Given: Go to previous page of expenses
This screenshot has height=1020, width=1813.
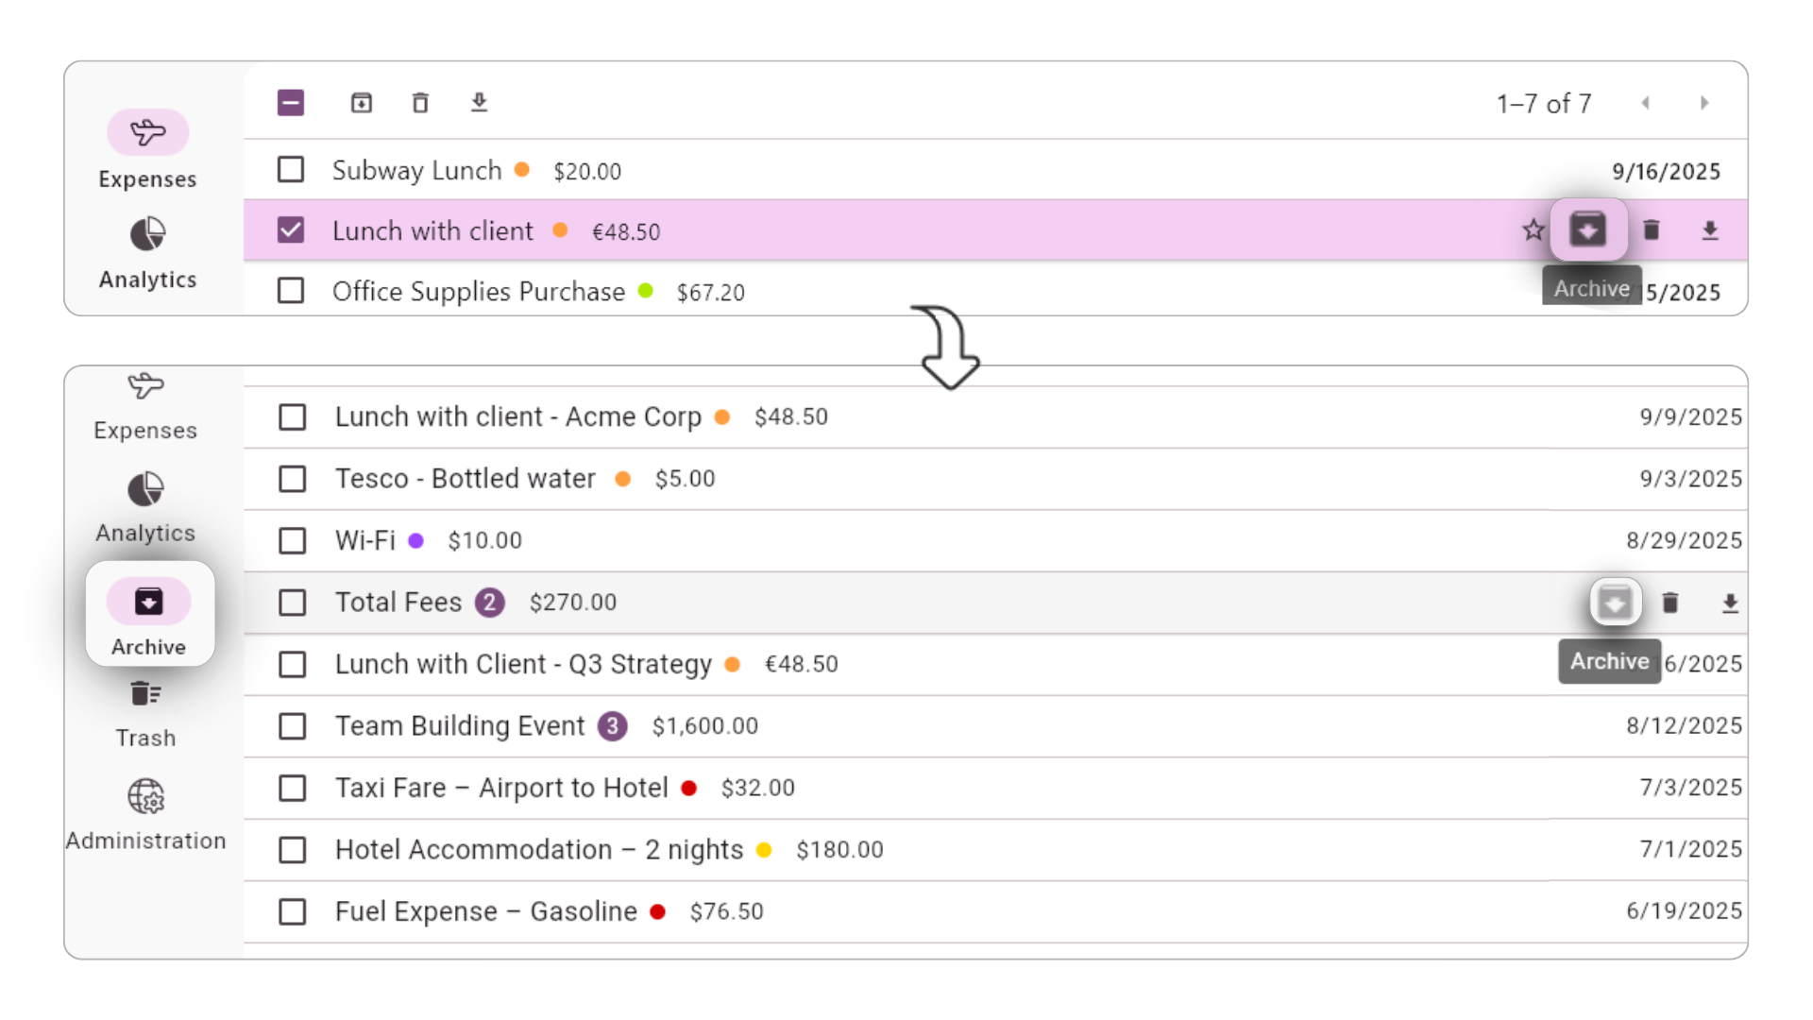Looking at the screenshot, I should click(1646, 103).
